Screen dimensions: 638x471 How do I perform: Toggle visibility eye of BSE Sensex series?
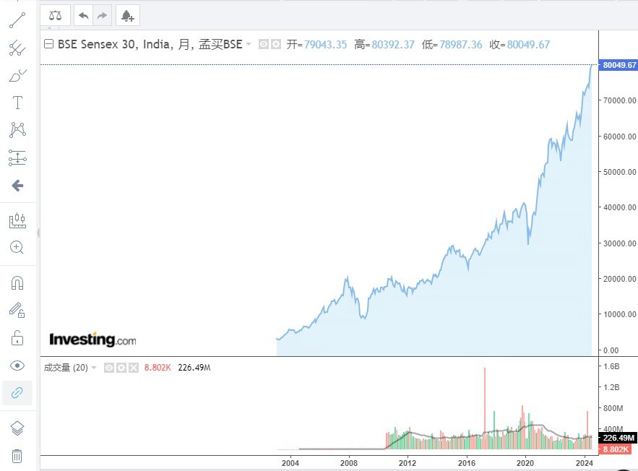click(264, 44)
